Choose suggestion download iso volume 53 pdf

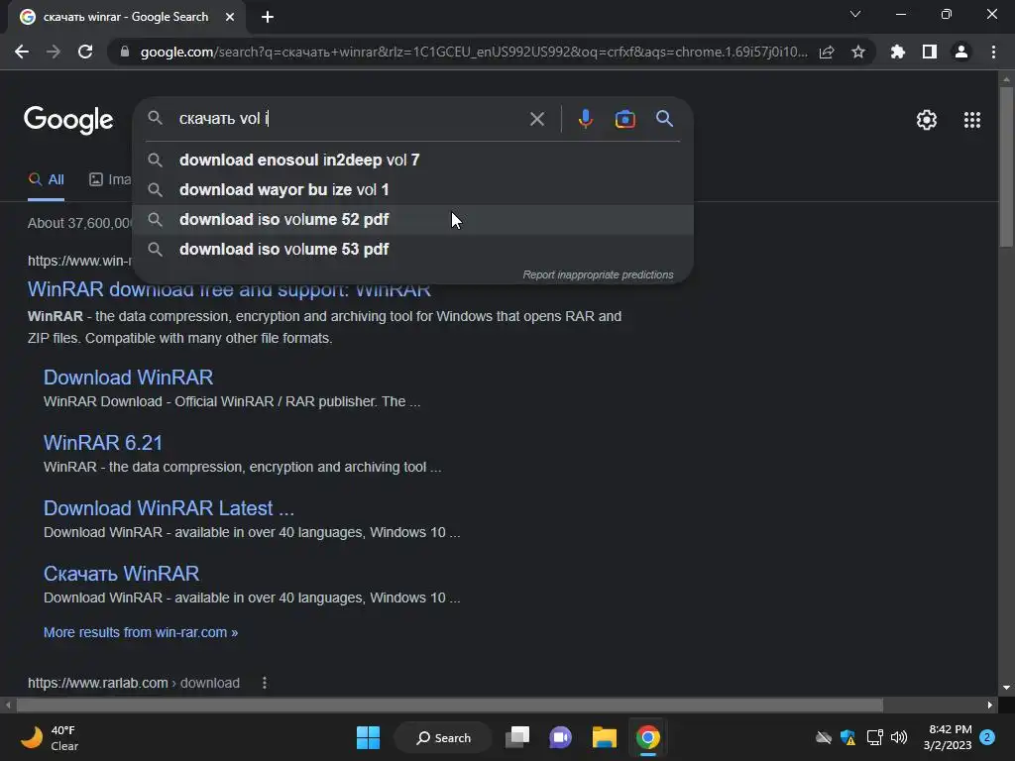412,249
